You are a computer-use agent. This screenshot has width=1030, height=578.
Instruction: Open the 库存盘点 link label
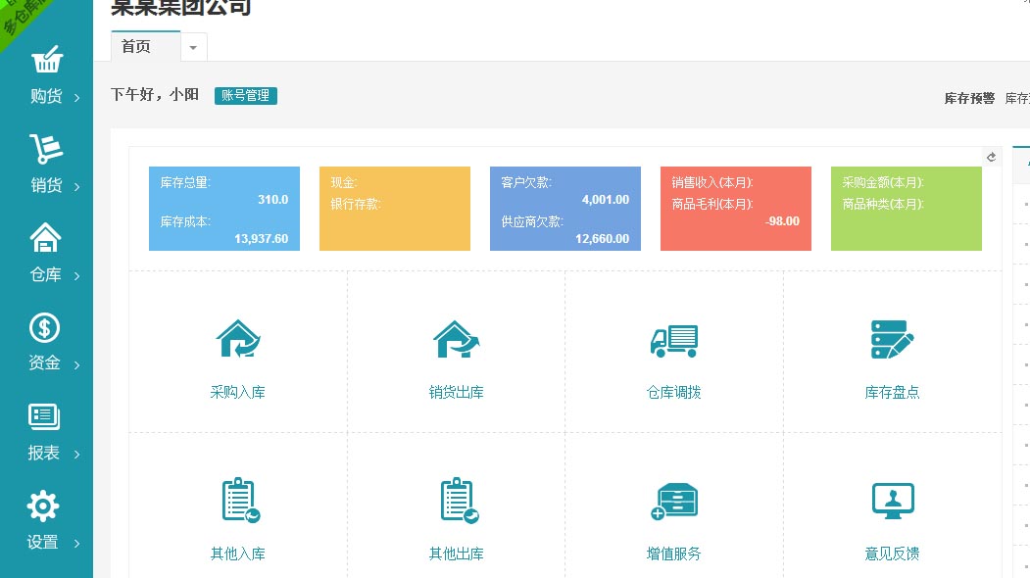tap(892, 392)
